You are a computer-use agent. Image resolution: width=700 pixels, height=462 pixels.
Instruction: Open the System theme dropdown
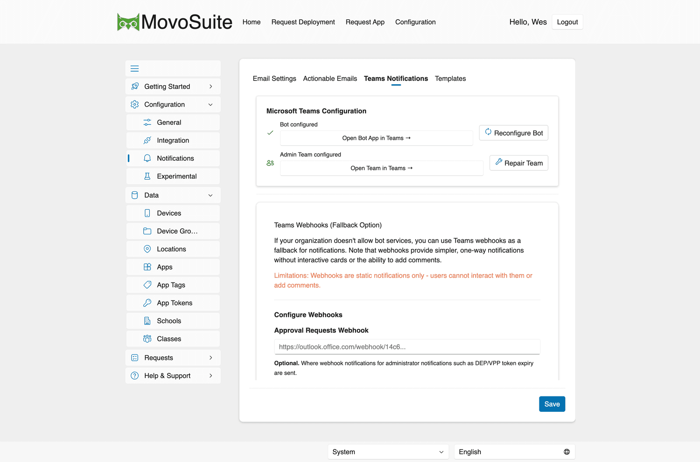click(x=388, y=452)
